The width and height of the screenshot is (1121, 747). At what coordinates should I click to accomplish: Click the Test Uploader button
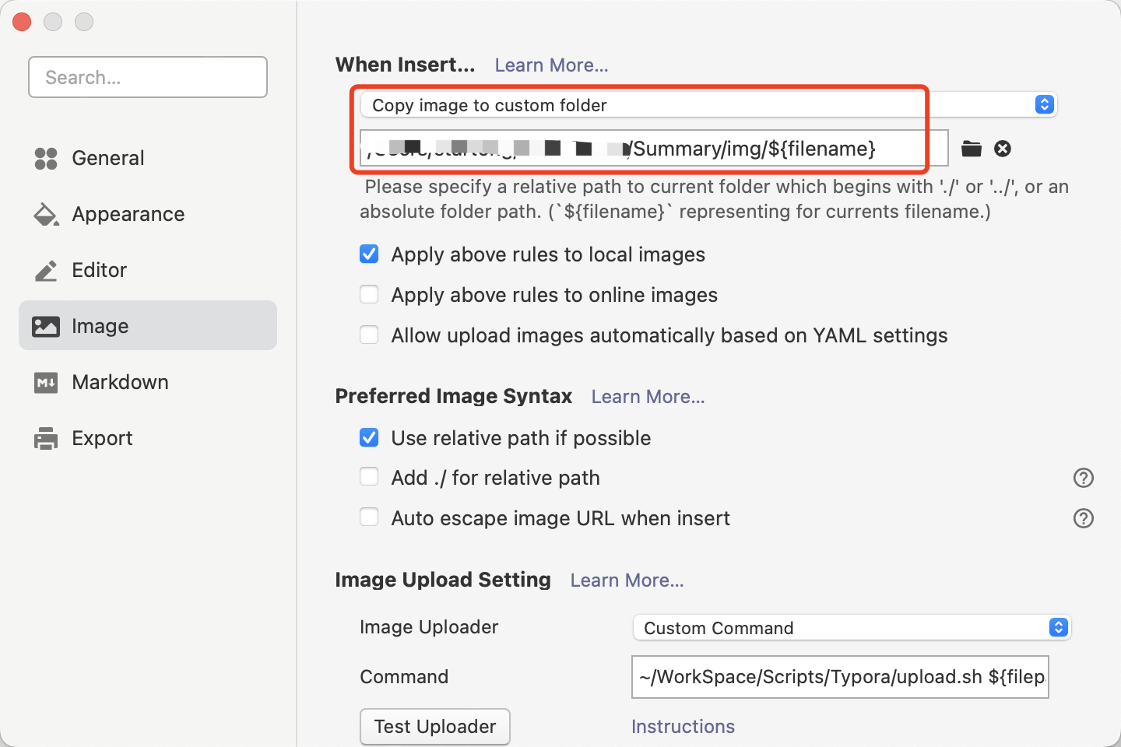(435, 727)
